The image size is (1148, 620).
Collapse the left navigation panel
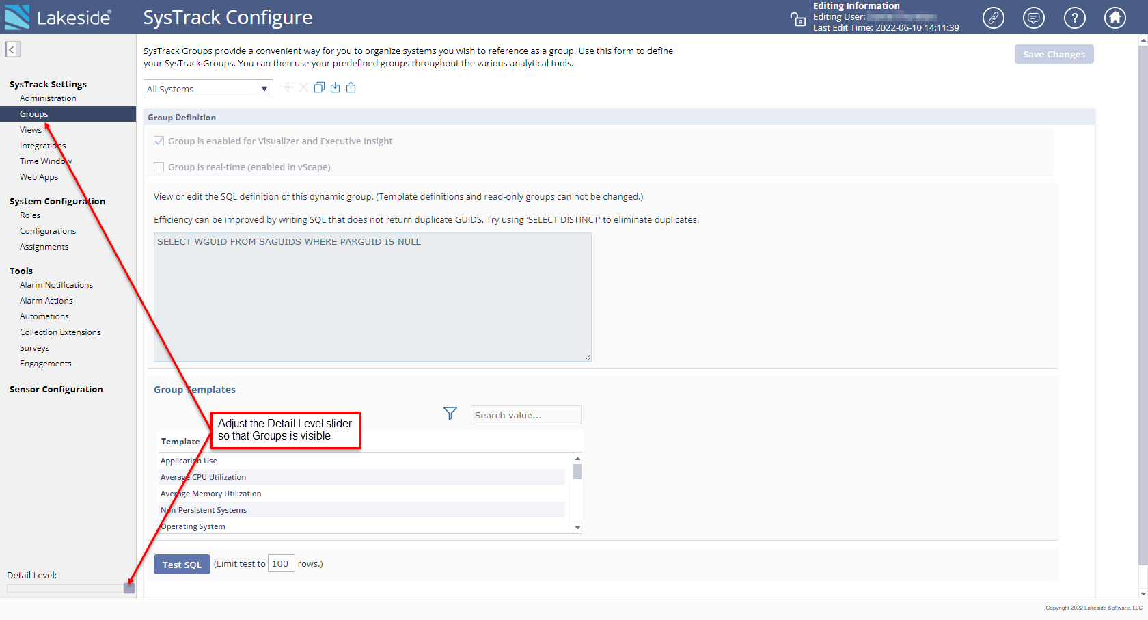pyautogui.click(x=13, y=49)
